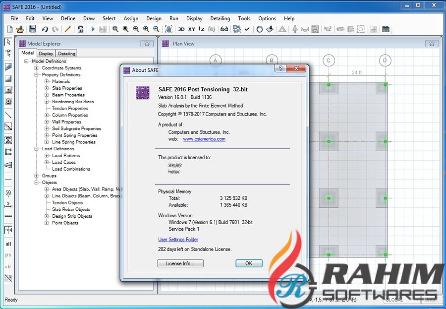The height and width of the screenshot is (309, 446).
Task: Click the zoom in one step icon
Action: pos(146,29)
